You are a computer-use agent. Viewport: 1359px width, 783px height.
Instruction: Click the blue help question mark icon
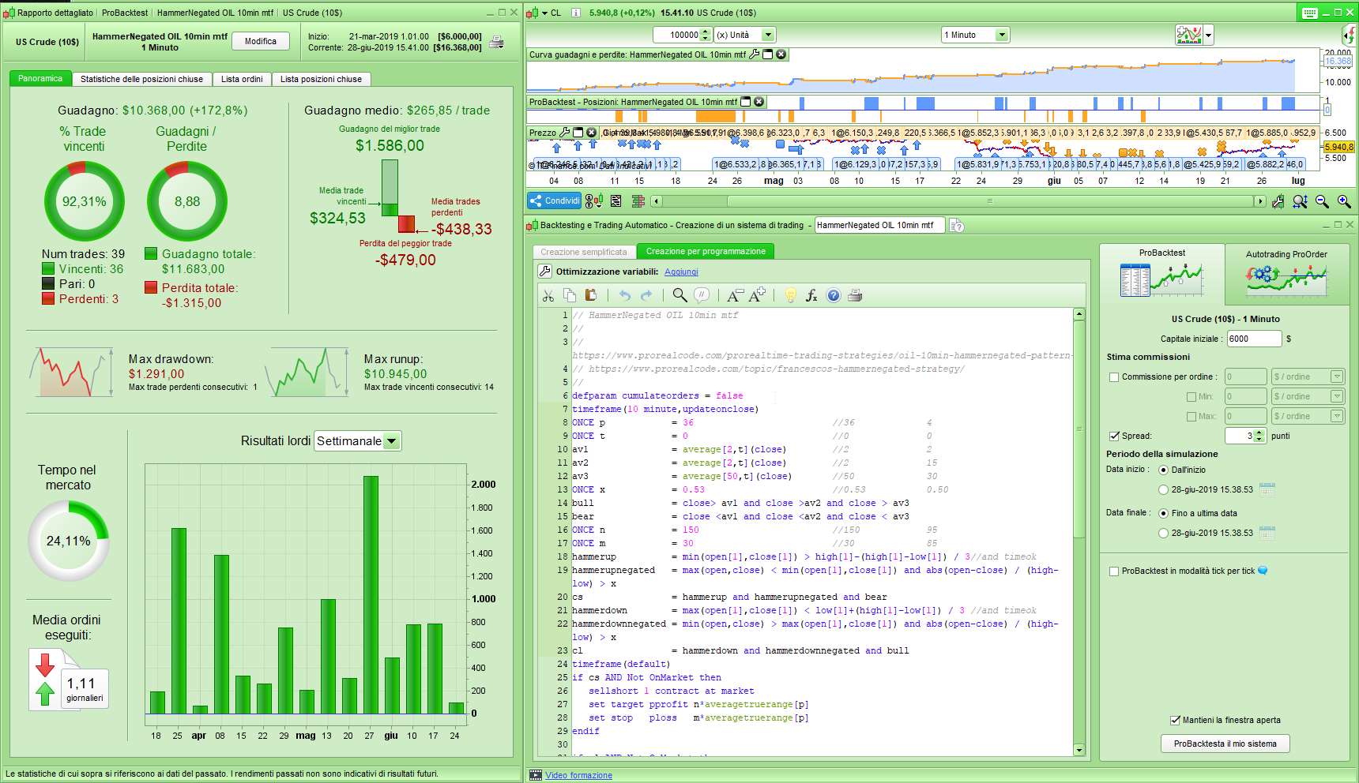coord(833,295)
